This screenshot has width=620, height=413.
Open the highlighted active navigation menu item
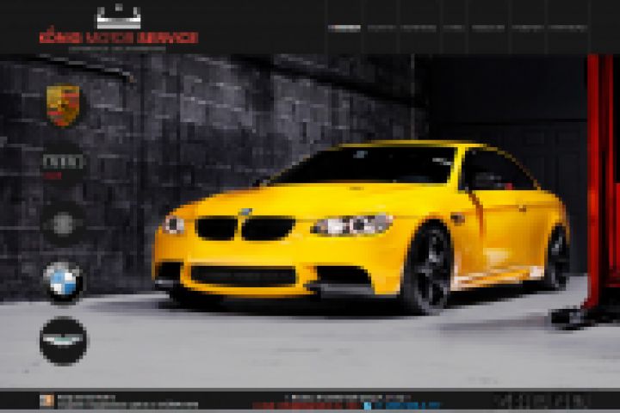[x=344, y=28]
